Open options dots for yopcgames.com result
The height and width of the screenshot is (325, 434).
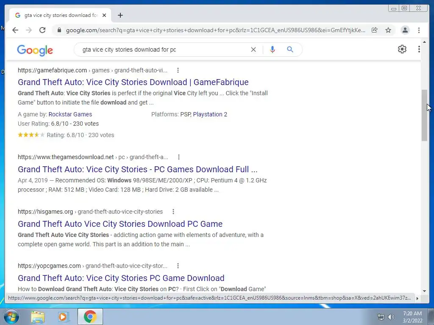(x=178, y=266)
